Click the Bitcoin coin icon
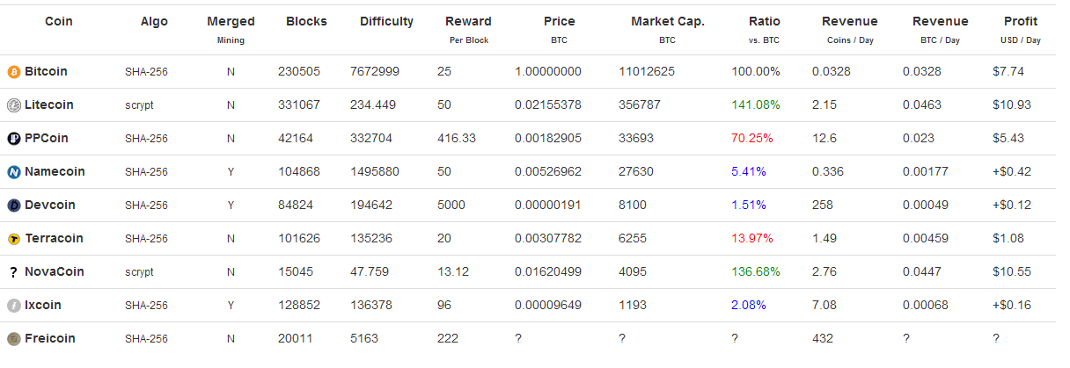Viewport: 1070px width, 368px height. (13, 72)
